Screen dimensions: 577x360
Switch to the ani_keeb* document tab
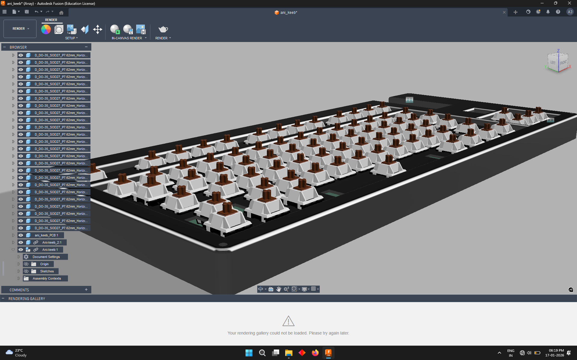(x=286, y=13)
